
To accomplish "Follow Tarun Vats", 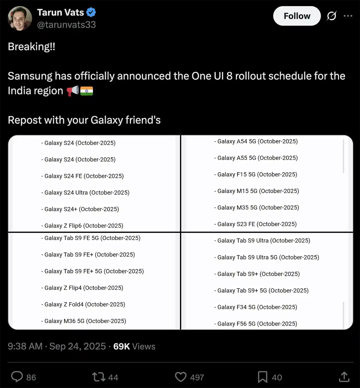I will point(297,16).
